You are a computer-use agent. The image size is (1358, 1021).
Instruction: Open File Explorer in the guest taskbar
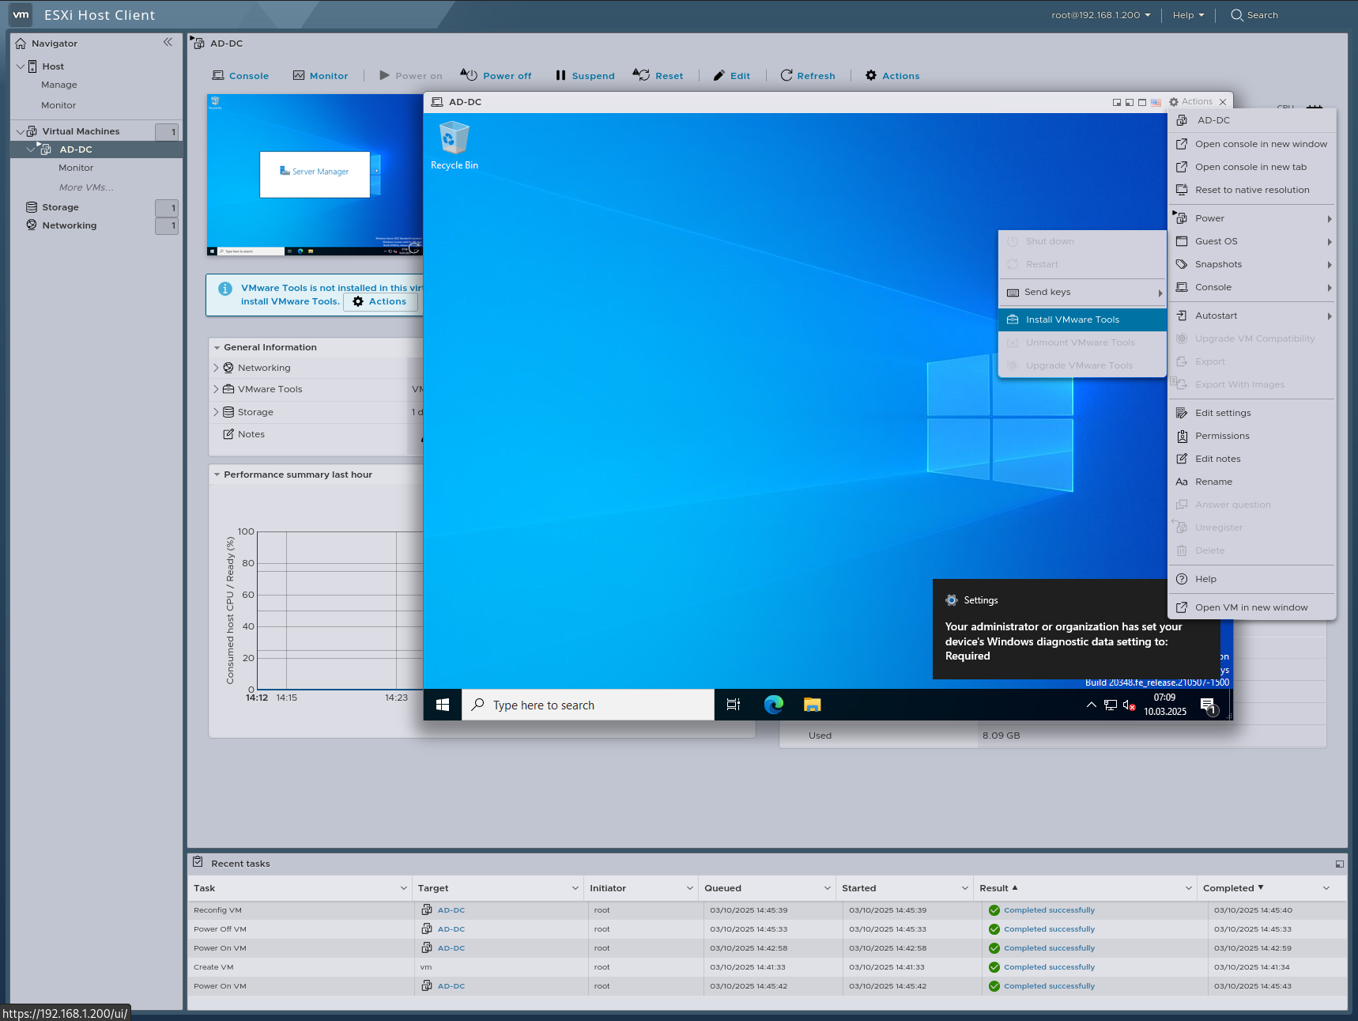click(x=811, y=705)
